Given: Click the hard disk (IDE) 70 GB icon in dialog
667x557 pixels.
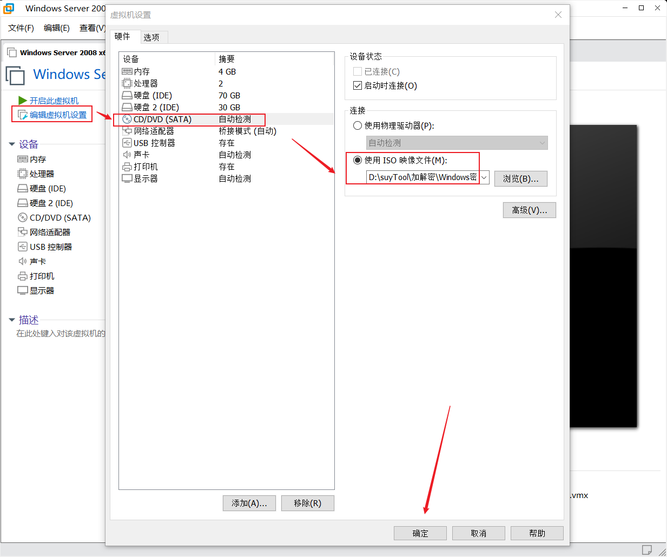Looking at the screenshot, I should (127, 95).
